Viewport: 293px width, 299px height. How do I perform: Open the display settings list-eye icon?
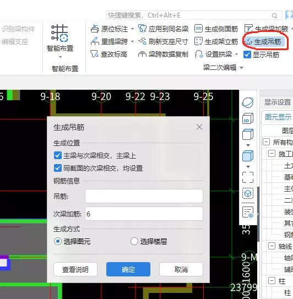[x=248, y=212]
